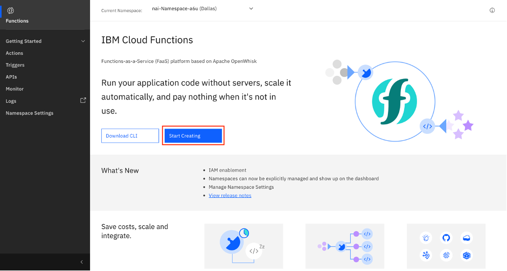
Task: Click the 'Current Namespace:' label
Action: [x=122, y=11]
